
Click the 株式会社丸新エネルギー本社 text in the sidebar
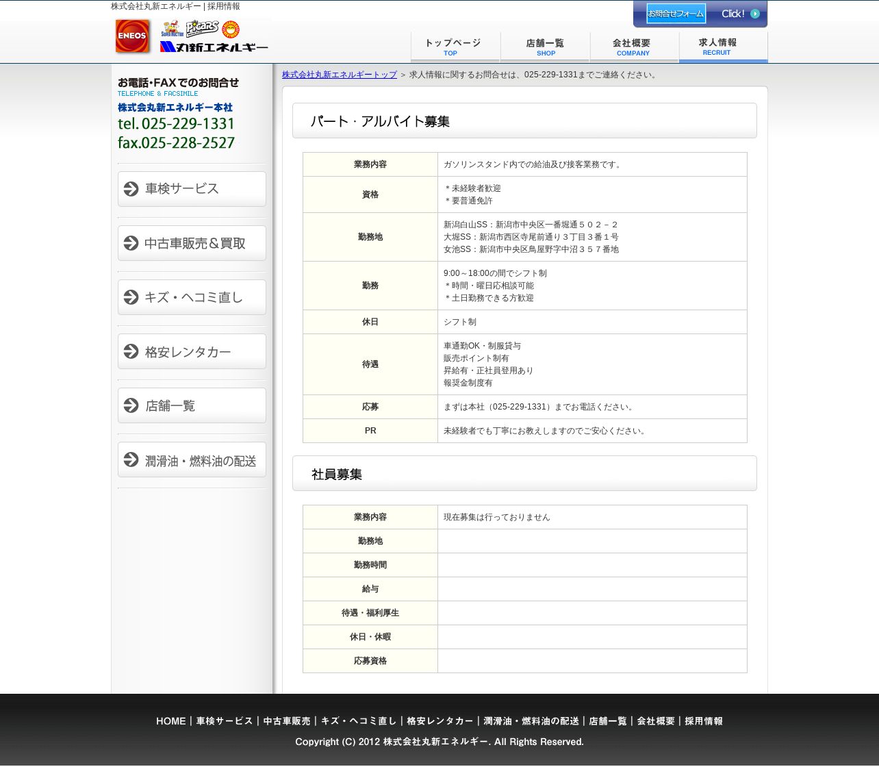click(175, 108)
